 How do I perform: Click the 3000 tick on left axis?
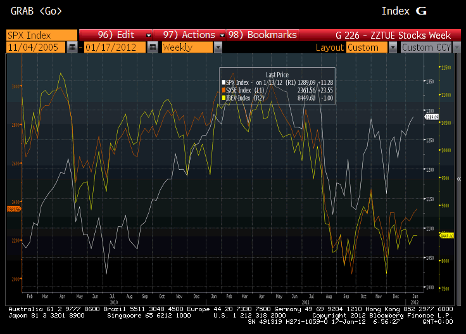16,86
